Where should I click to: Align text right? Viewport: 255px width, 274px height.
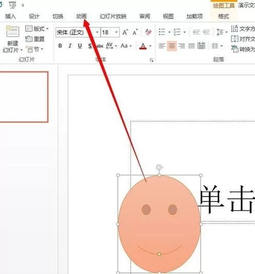181,46
